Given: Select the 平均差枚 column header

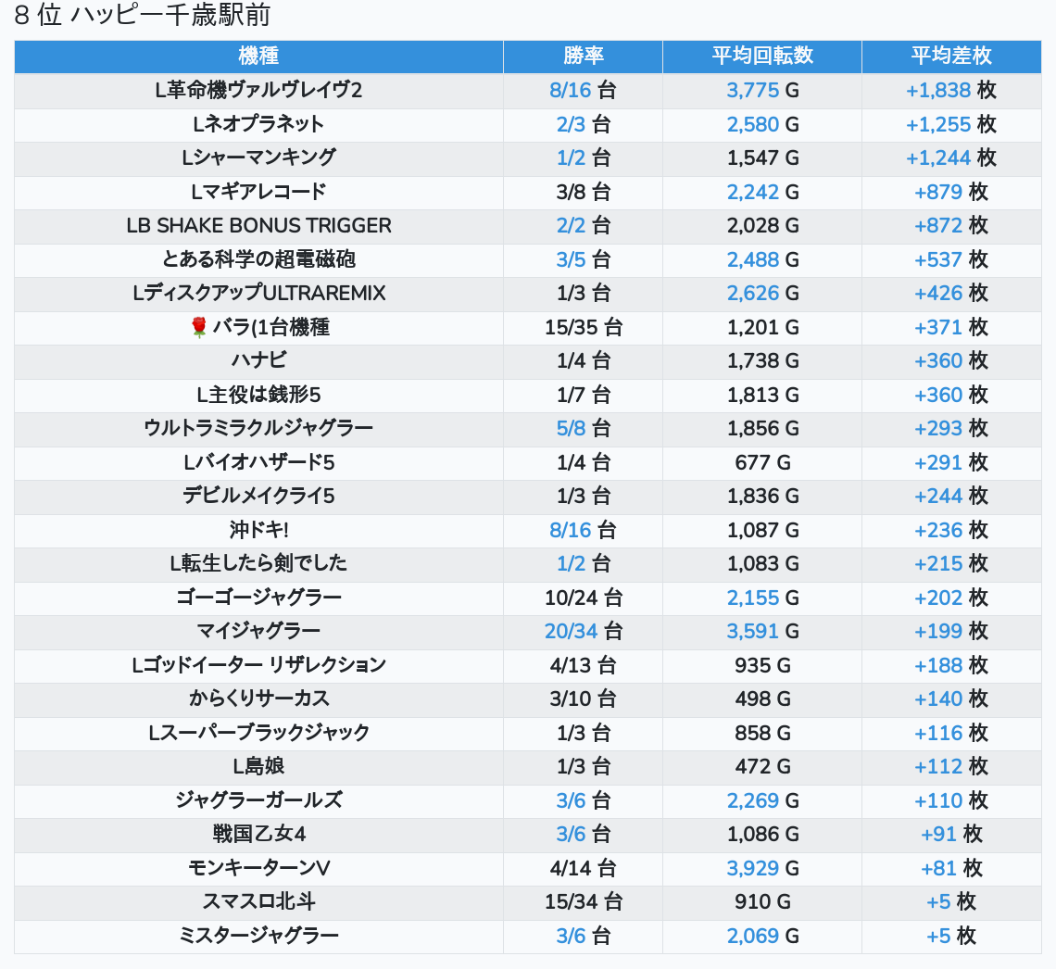Looking at the screenshot, I should pos(950,56).
